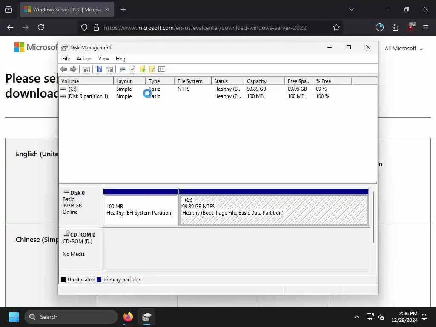This screenshot has height=327, width=436.
Task: Click the Disk Management title bar icon
Action: pyautogui.click(x=65, y=48)
